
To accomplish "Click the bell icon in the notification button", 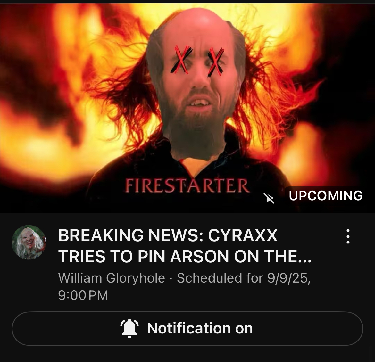I will (x=129, y=329).
